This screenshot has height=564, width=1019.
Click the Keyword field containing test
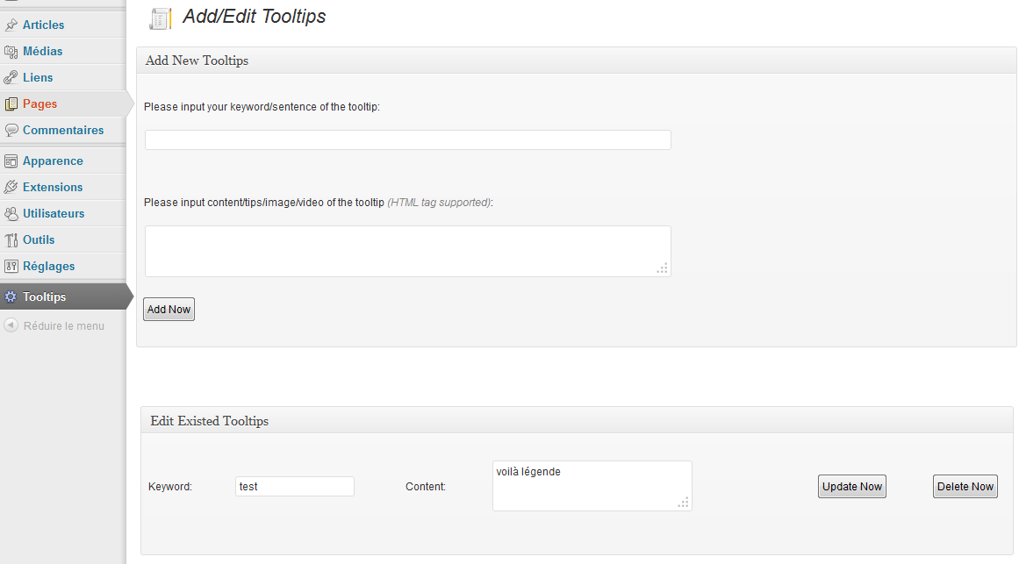pos(294,487)
